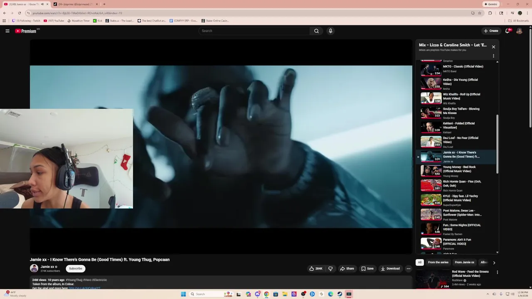The height and width of the screenshot is (299, 532).
Task: Dislike the Jamie xx video
Action: 330,269
